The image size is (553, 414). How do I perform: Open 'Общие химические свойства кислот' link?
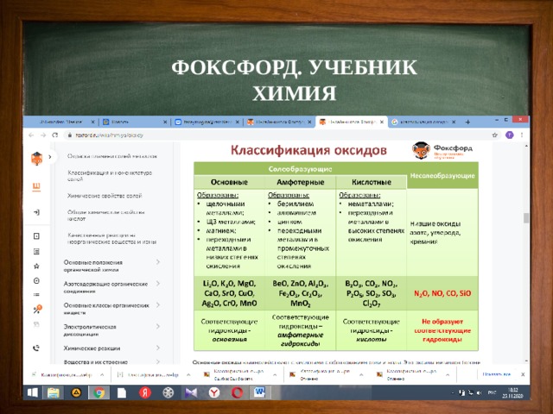coord(105,216)
